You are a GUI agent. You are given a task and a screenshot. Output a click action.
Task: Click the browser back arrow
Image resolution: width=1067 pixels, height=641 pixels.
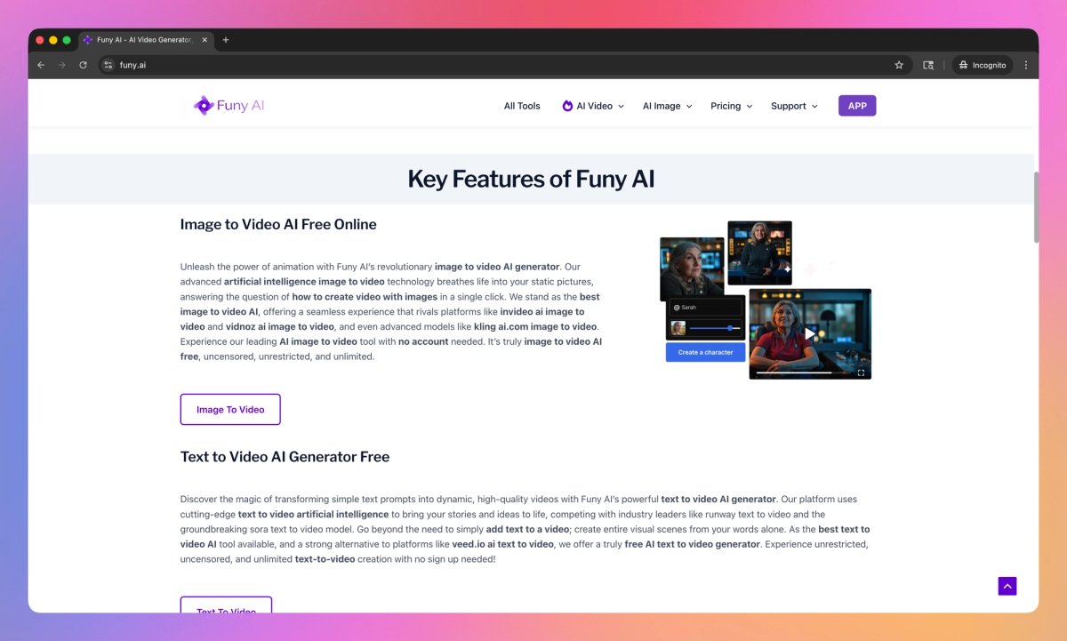click(x=41, y=65)
